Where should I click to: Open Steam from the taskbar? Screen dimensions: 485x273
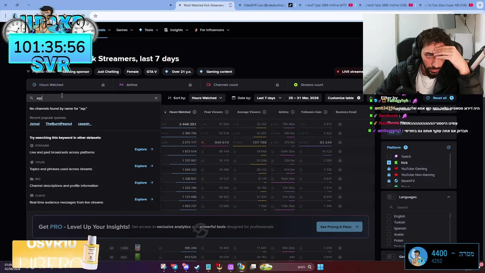tap(197, 267)
